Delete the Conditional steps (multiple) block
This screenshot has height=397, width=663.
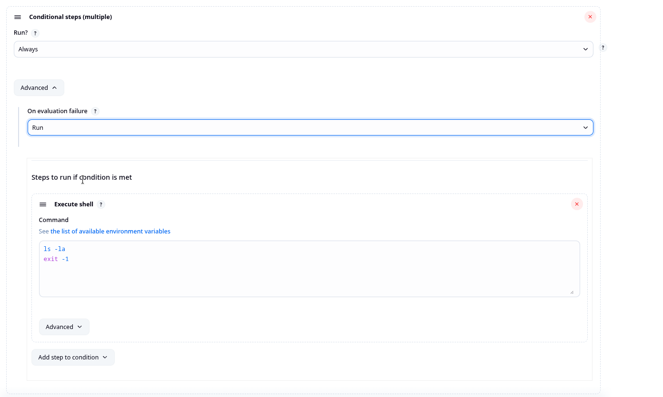(x=590, y=17)
